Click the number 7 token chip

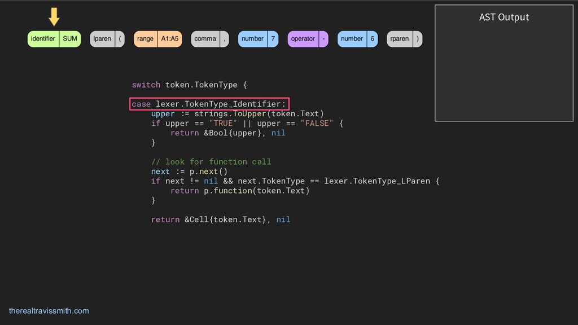pyautogui.click(x=258, y=39)
